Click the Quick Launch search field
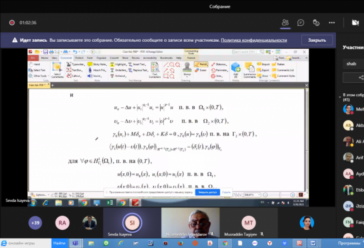 click(x=248, y=52)
